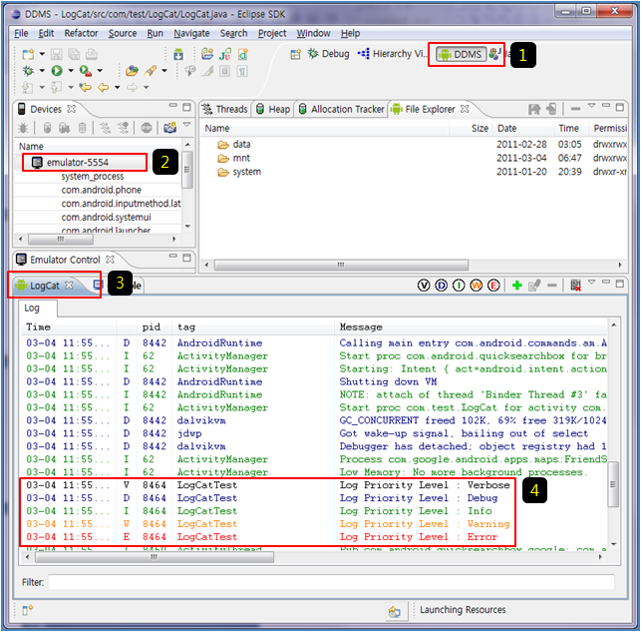Viewport: 641px width, 632px height.
Task: Filter LogCat by Error level
Action: 492,286
